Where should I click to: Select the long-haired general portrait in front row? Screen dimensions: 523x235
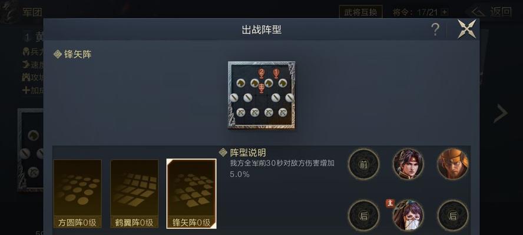click(x=408, y=164)
